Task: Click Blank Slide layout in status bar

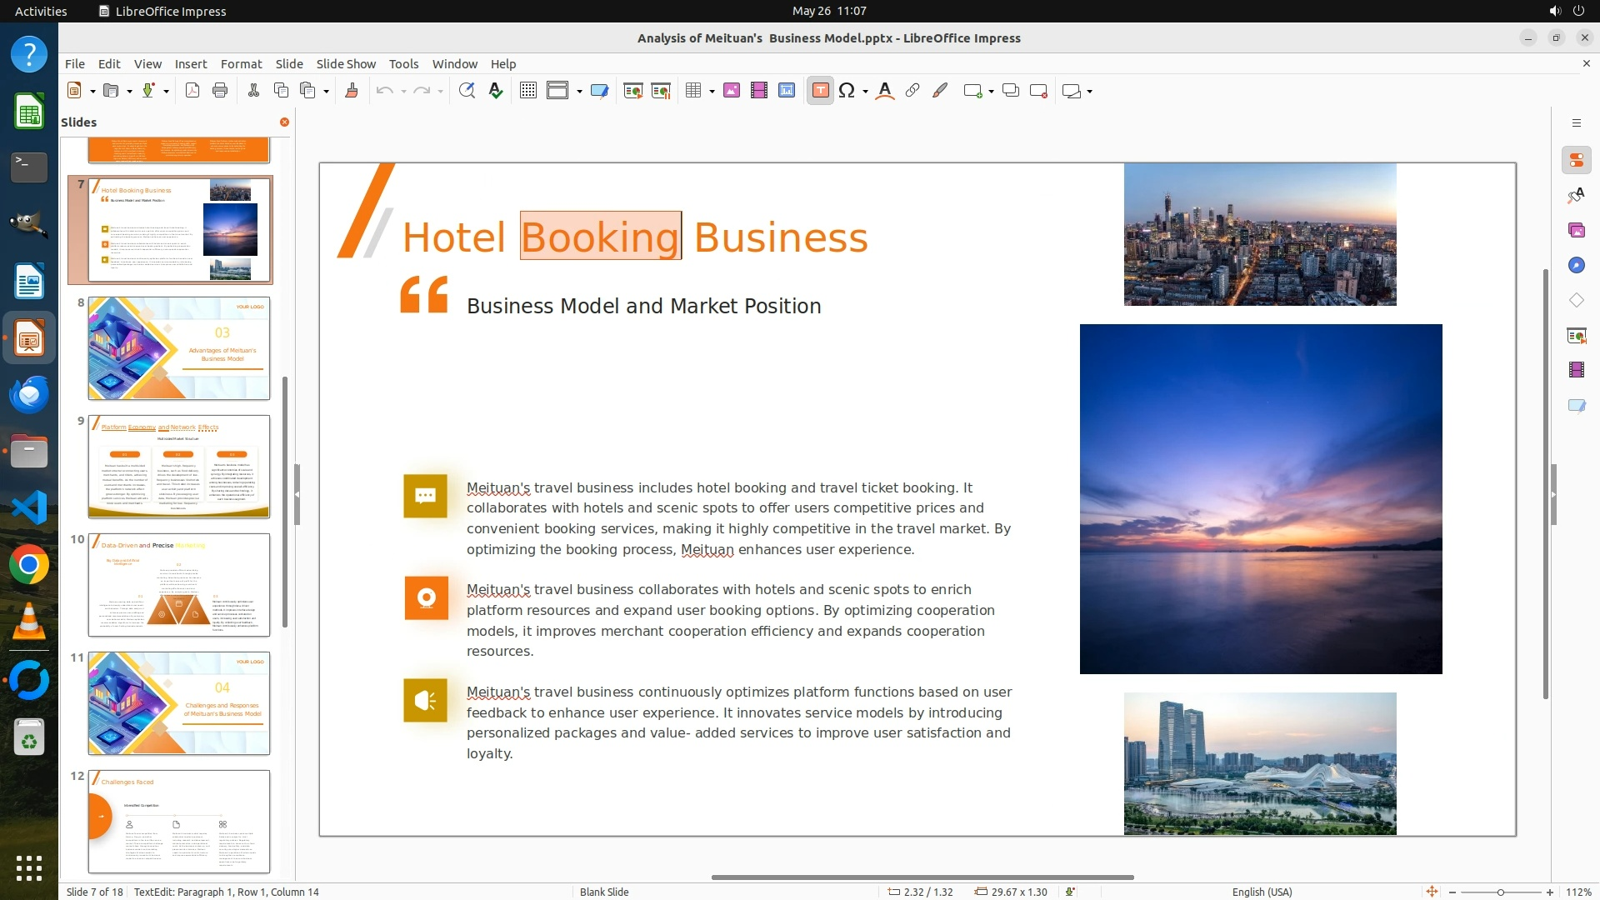Action: [604, 892]
